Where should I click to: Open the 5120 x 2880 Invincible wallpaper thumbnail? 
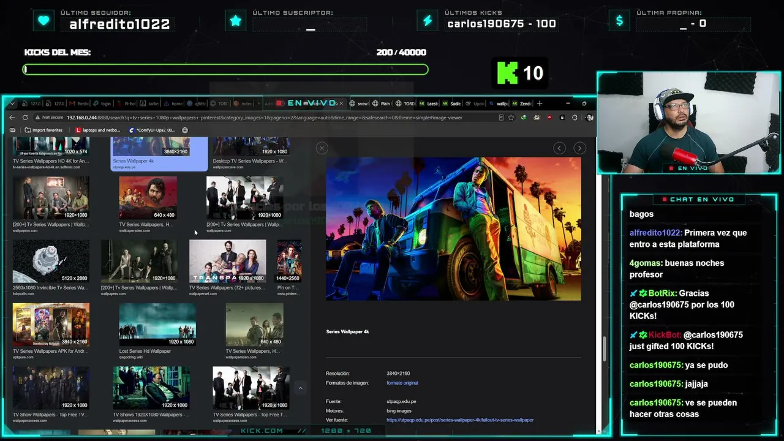click(51, 261)
